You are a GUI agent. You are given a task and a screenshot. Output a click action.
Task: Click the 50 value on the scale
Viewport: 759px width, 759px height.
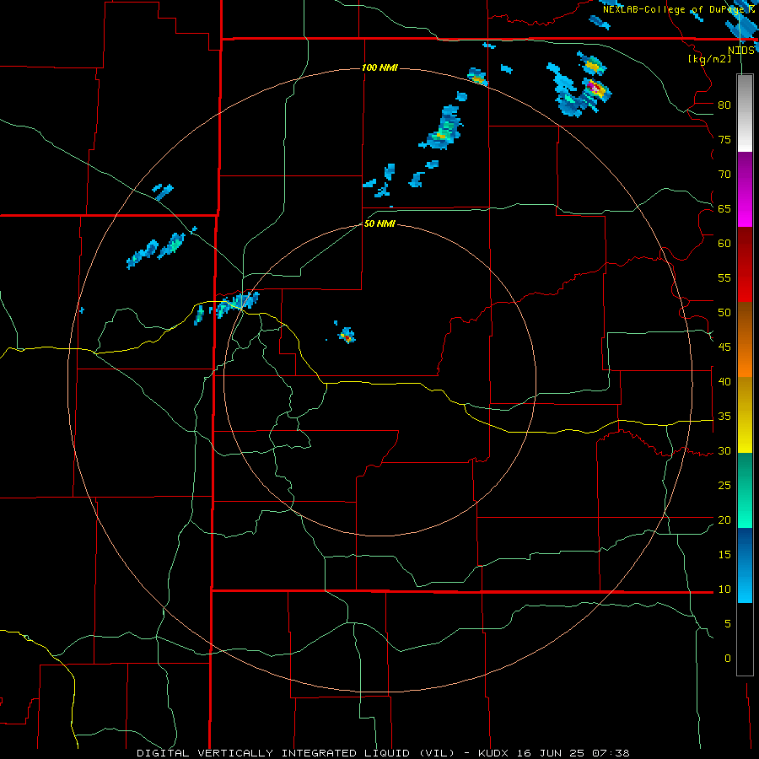coord(724,313)
